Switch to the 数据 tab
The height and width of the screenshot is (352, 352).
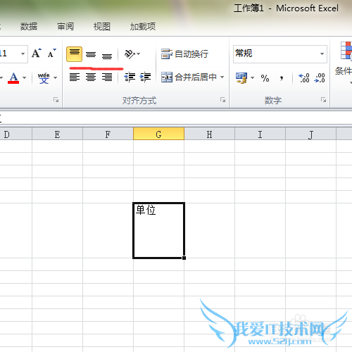tap(29, 26)
